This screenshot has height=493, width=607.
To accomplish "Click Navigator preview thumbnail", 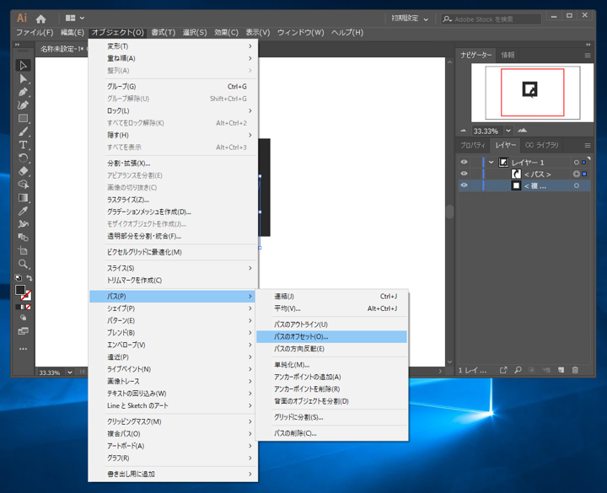I will coord(532,93).
